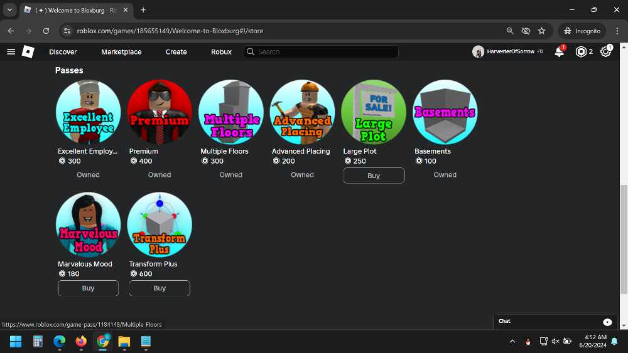Click the Transform Plus name link

click(x=153, y=264)
